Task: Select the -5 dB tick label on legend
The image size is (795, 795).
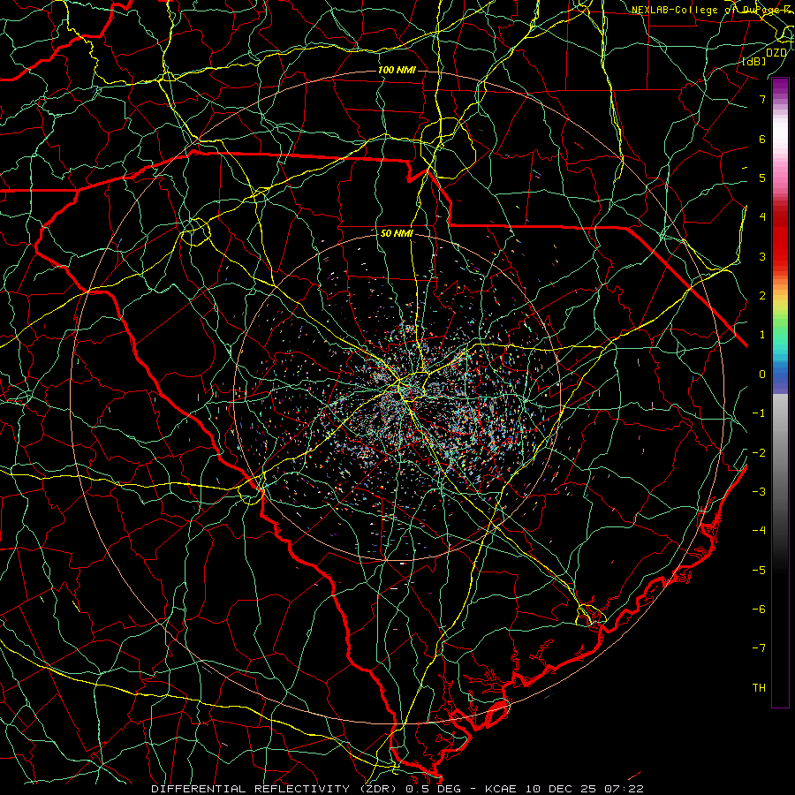Action: (x=759, y=570)
